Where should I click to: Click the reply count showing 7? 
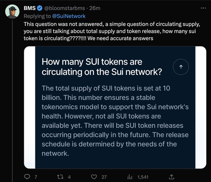[36, 177]
